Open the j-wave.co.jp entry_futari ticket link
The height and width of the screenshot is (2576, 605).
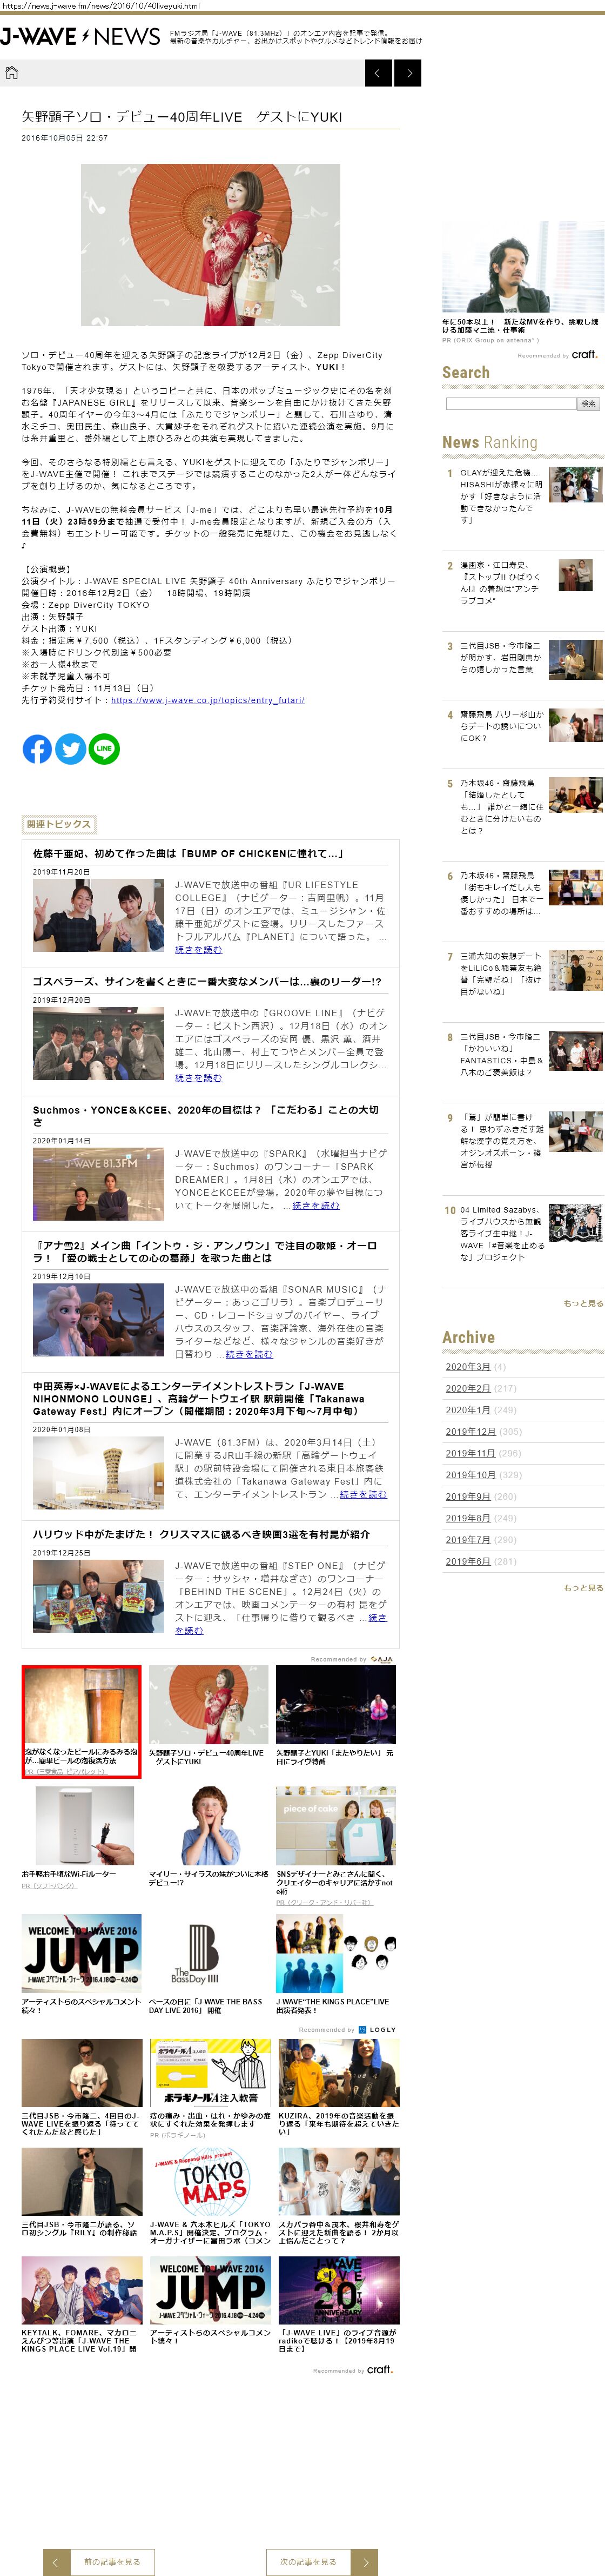point(207,700)
